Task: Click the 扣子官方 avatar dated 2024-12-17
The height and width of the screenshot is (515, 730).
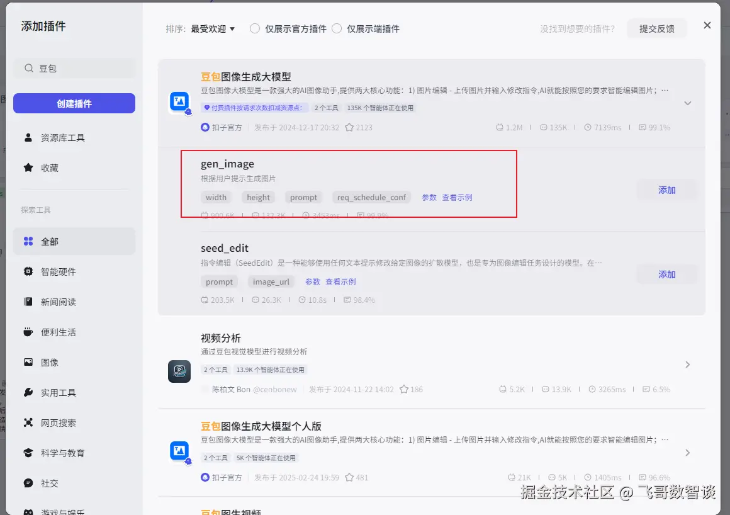Action: (x=205, y=127)
